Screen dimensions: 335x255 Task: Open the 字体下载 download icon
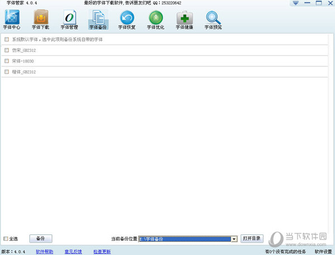[41, 20]
